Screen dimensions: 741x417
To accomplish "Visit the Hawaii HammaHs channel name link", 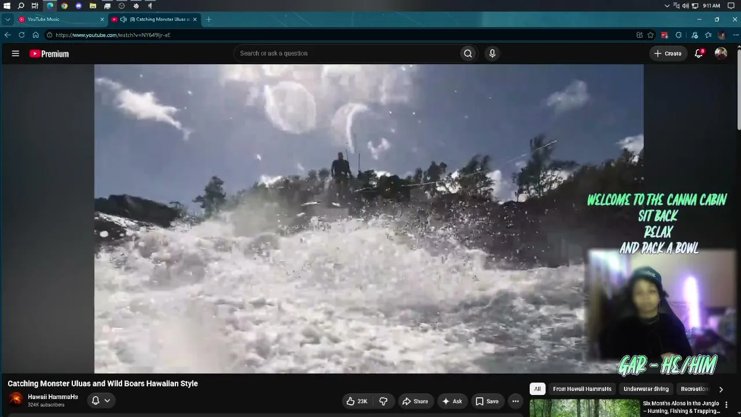I will [53, 397].
